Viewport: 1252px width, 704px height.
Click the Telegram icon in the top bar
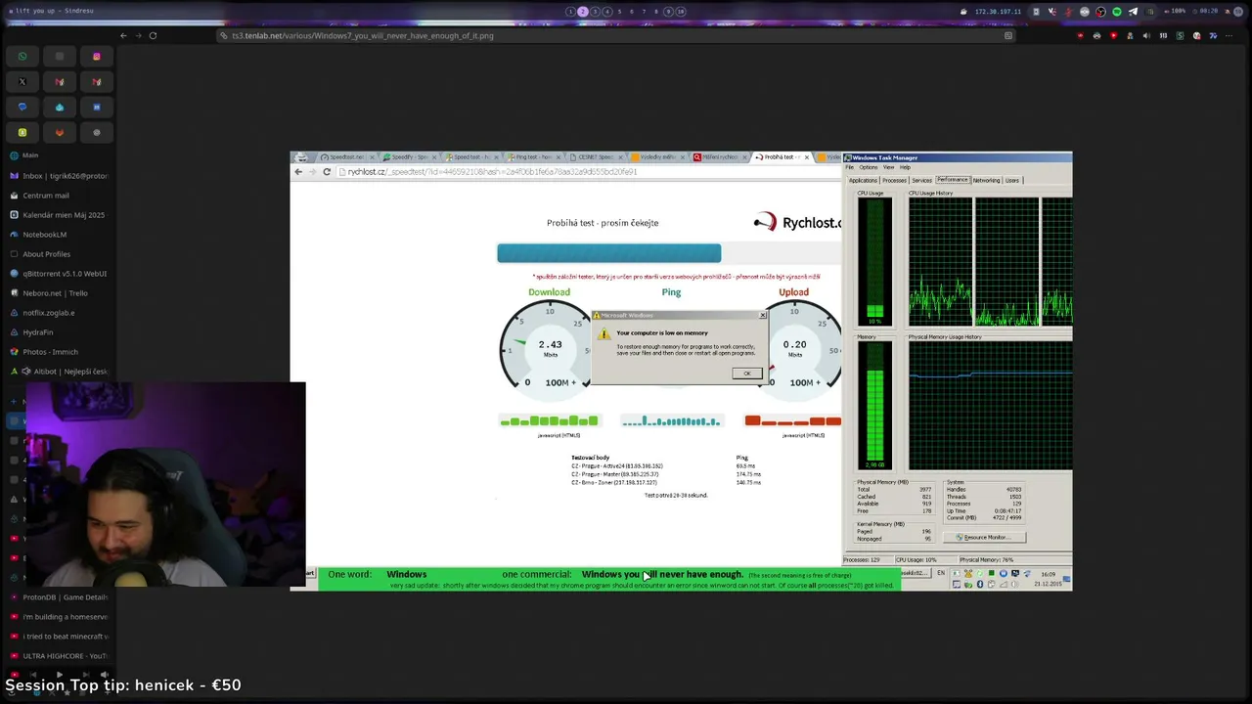1133,12
